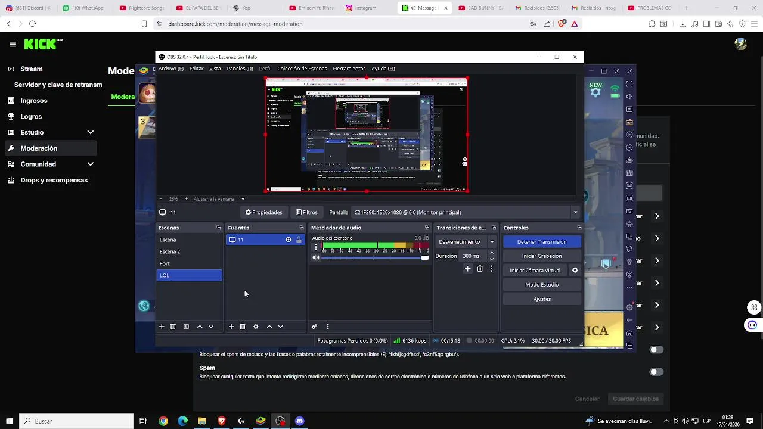
Task: Open Kick hamburger menu
Action: 13,44
